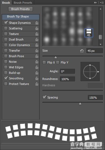The height and width of the screenshot is (150, 105).
Task: Collapse panel with double-arrow icon
Action: click(x=95, y=3)
